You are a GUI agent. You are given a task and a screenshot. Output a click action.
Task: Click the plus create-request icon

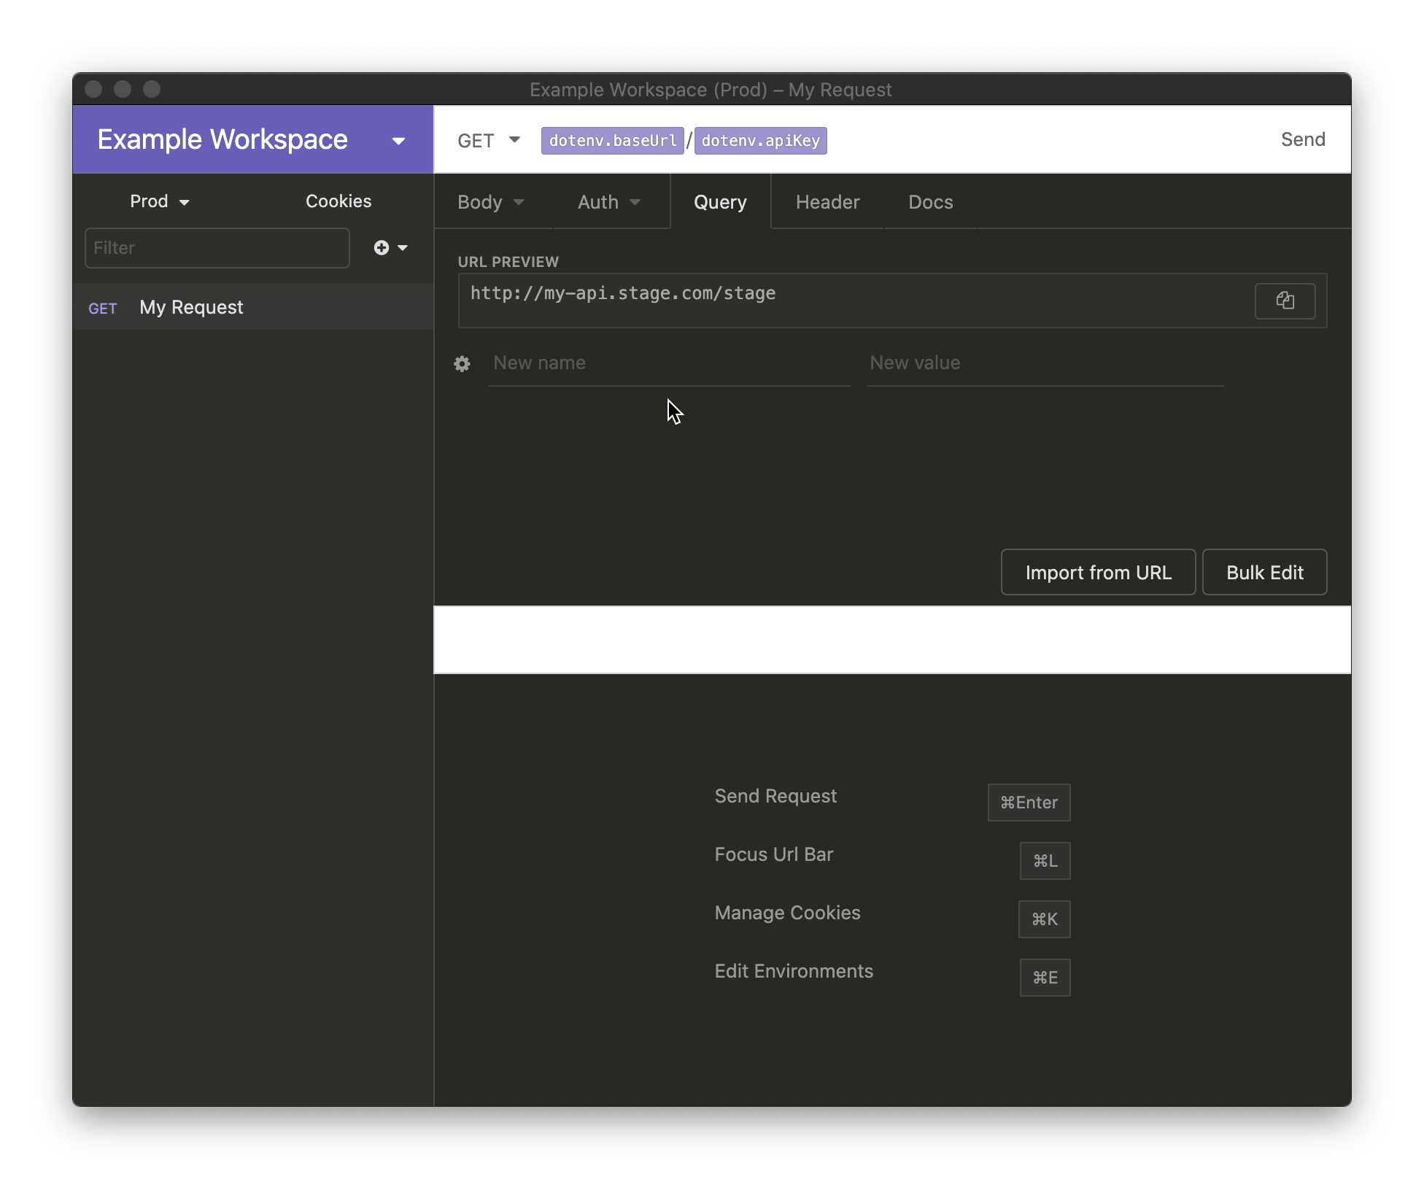pos(382,248)
